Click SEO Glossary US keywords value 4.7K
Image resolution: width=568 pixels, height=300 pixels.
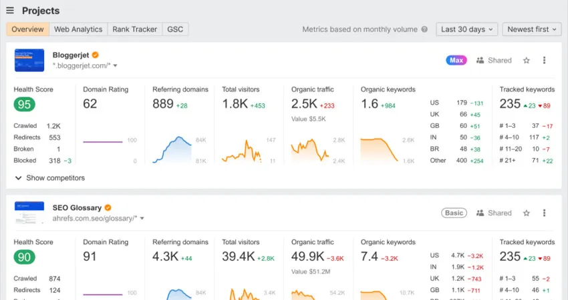458,255
